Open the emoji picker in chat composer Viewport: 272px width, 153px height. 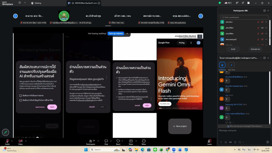click(x=226, y=142)
